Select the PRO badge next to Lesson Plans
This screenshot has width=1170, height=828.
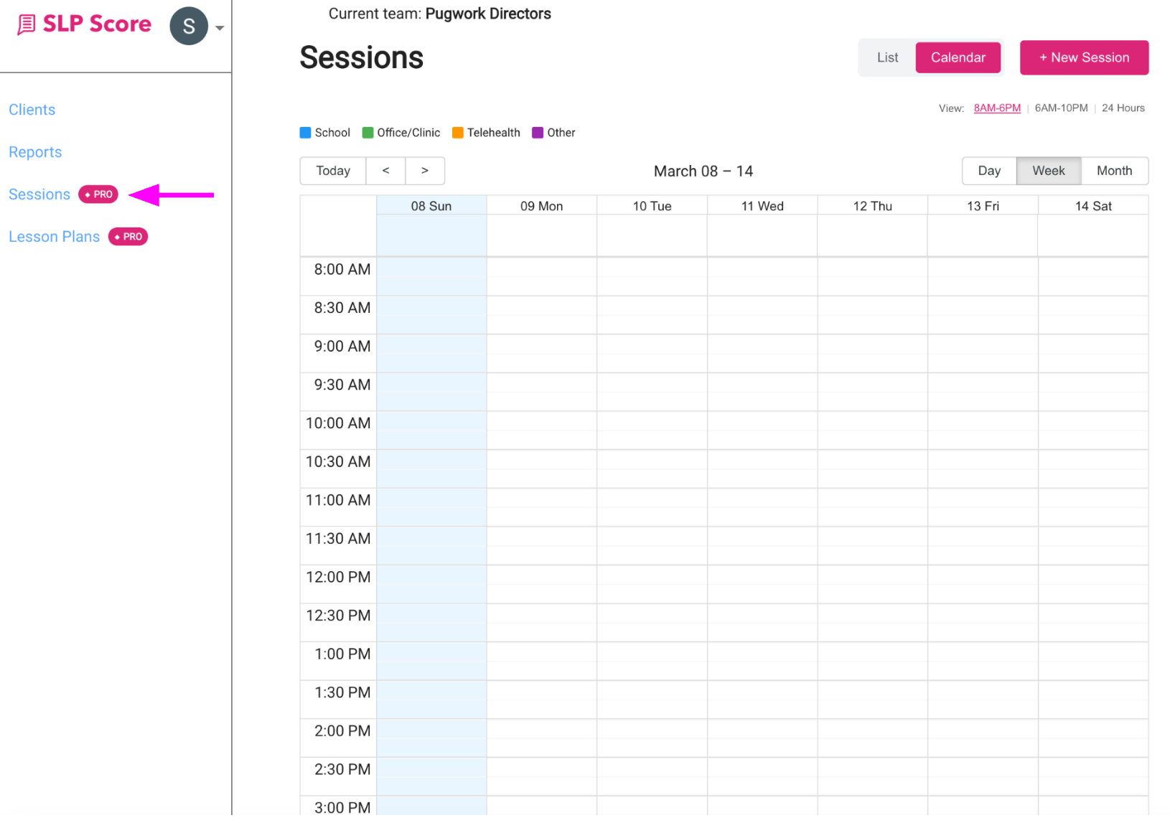click(x=128, y=236)
